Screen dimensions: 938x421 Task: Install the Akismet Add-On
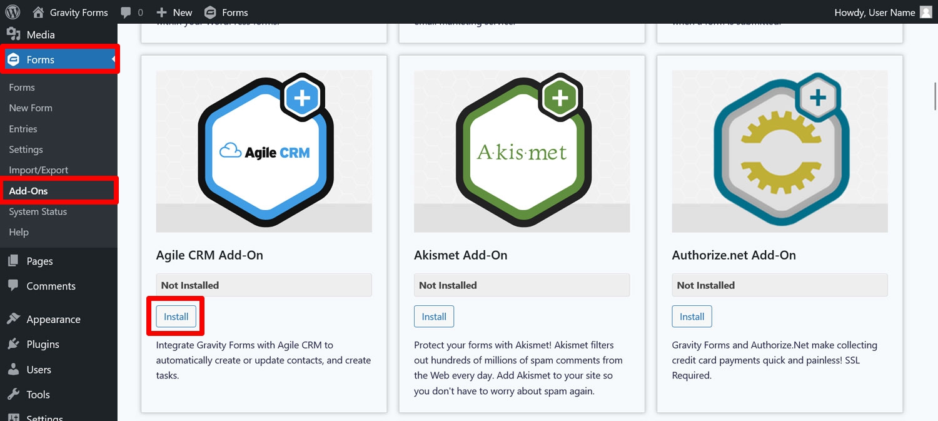click(434, 317)
